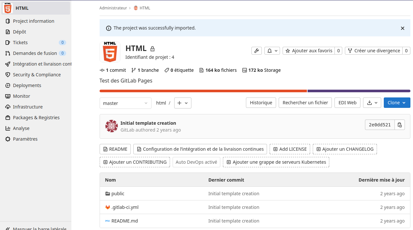Open the public folder
The height and width of the screenshot is (230, 413).
118,194
